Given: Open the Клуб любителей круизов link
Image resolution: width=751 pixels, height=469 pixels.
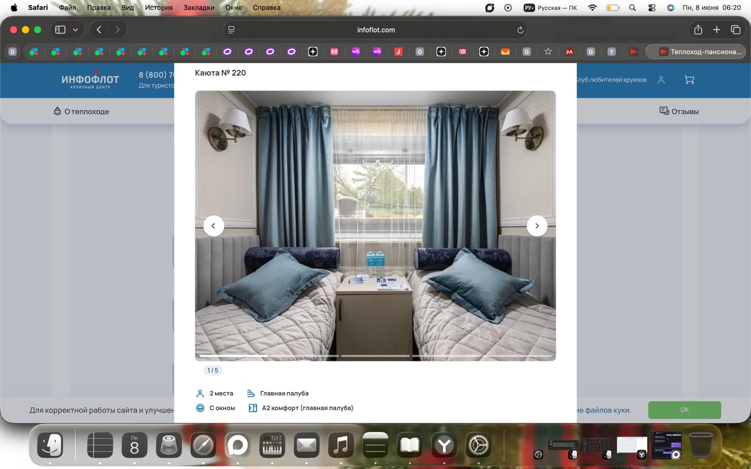Looking at the screenshot, I should (x=611, y=80).
